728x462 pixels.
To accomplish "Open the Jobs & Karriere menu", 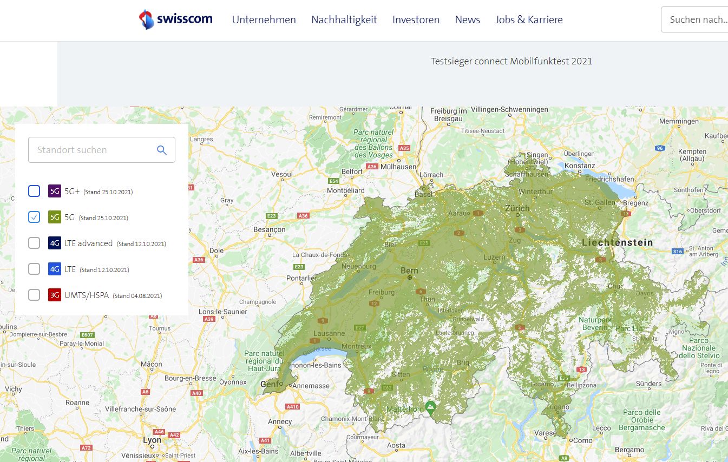I will (x=529, y=20).
